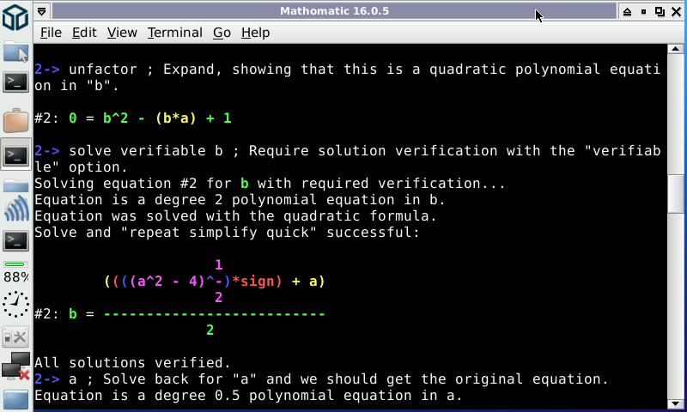
Task: Open the File menu
Action: click(x=51, y=33)
